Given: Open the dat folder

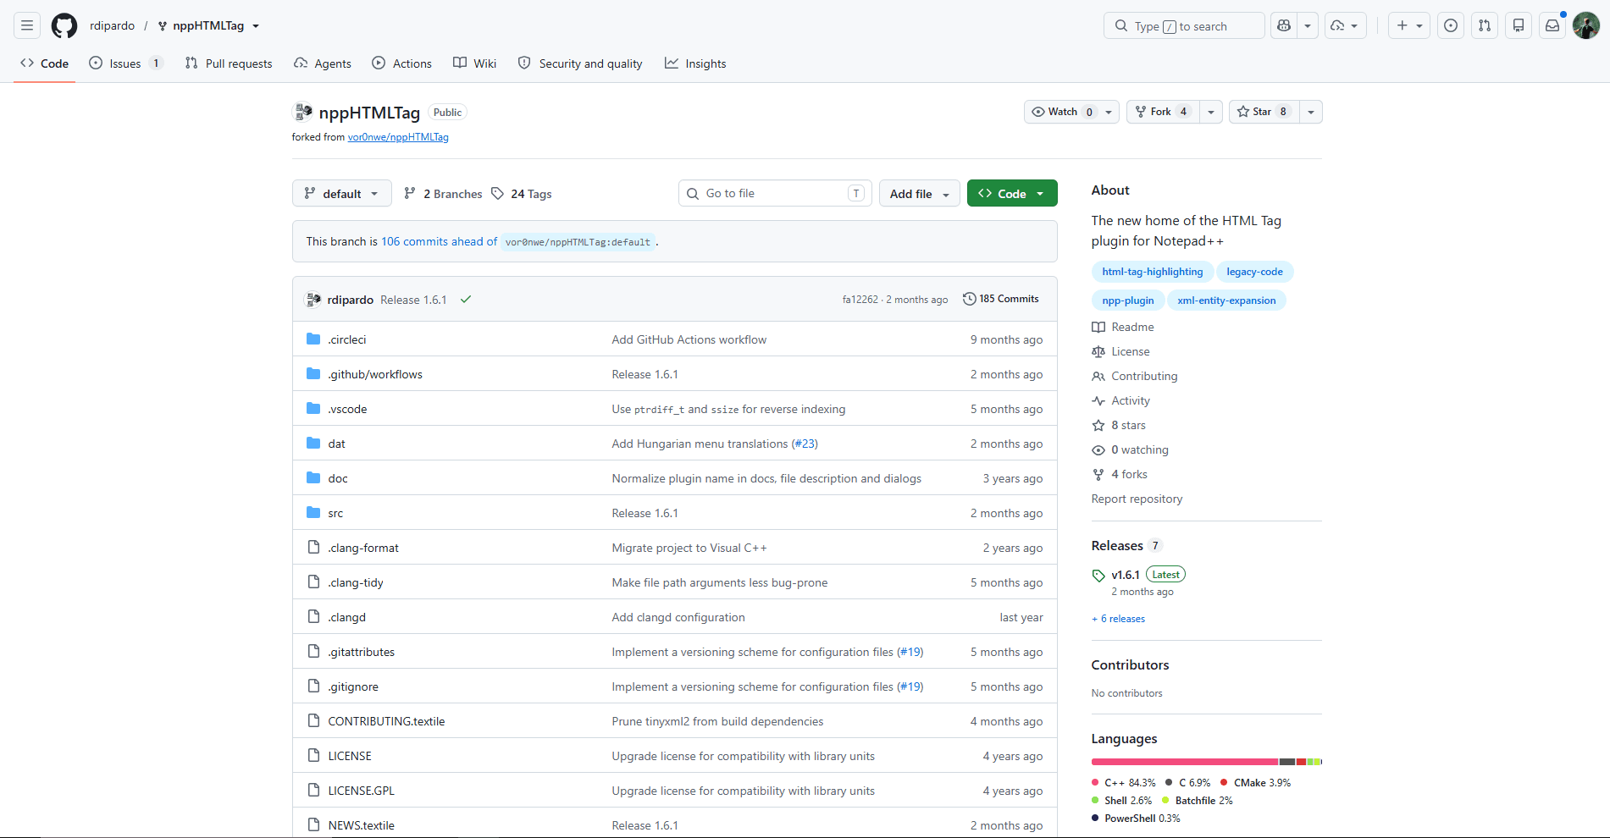Looking at the screenshot, I should click(x=336, y=444).
